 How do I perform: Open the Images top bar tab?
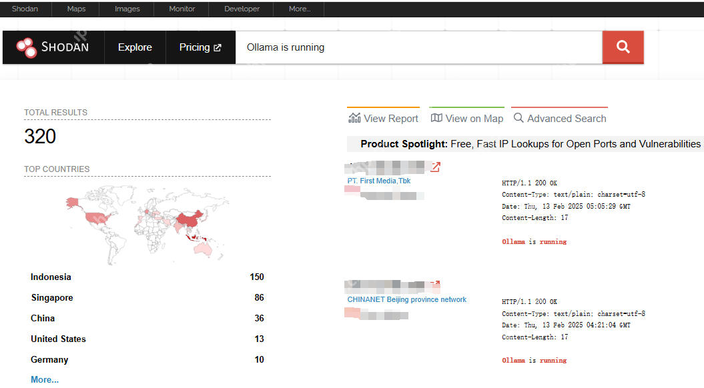127,9
